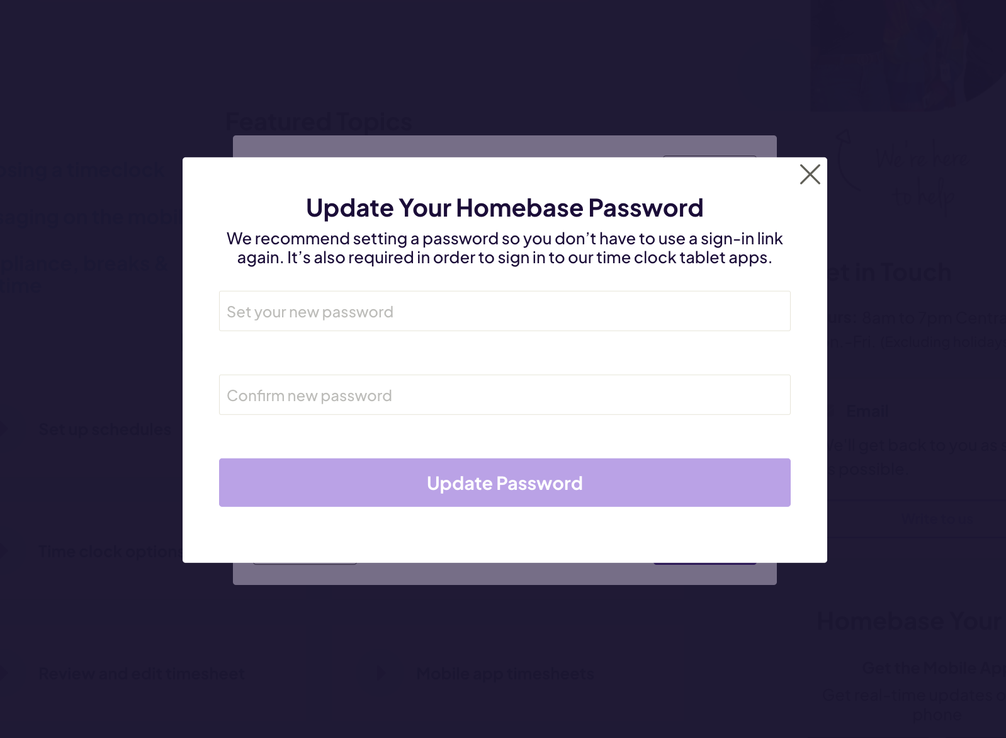Click arrow icon beside Set up schedules
Viewport: 1006px width, 738px height.
tap(3, 429)
